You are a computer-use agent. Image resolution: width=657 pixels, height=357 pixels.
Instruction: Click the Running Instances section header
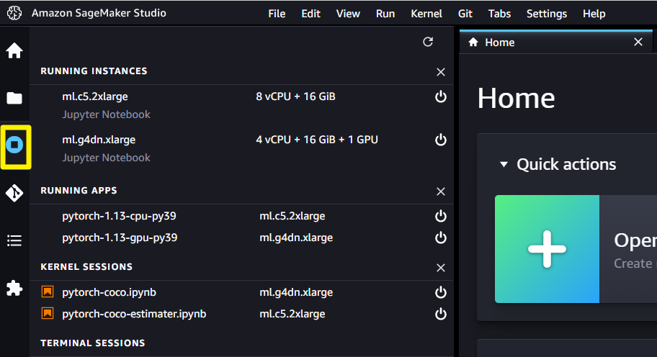(94, 71)
